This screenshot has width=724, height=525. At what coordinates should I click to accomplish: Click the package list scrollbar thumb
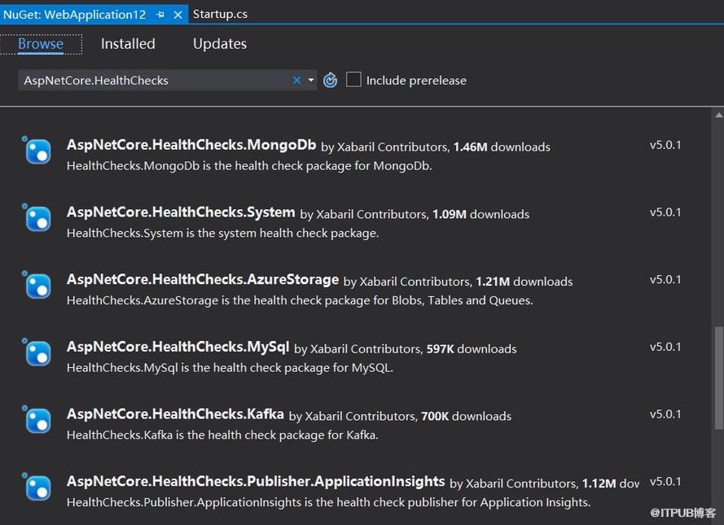click(x=718, y=378)
